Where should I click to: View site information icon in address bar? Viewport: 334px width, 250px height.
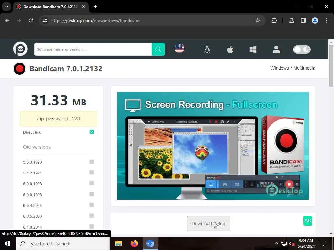(44, 21)
